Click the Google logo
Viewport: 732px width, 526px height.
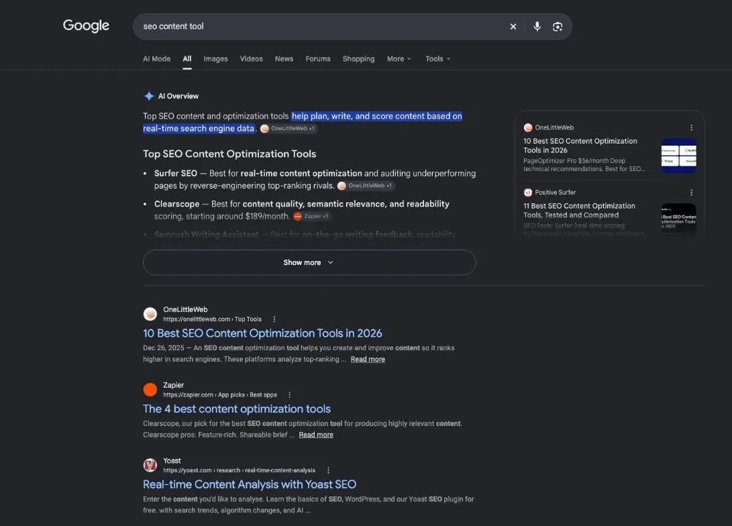86,25
